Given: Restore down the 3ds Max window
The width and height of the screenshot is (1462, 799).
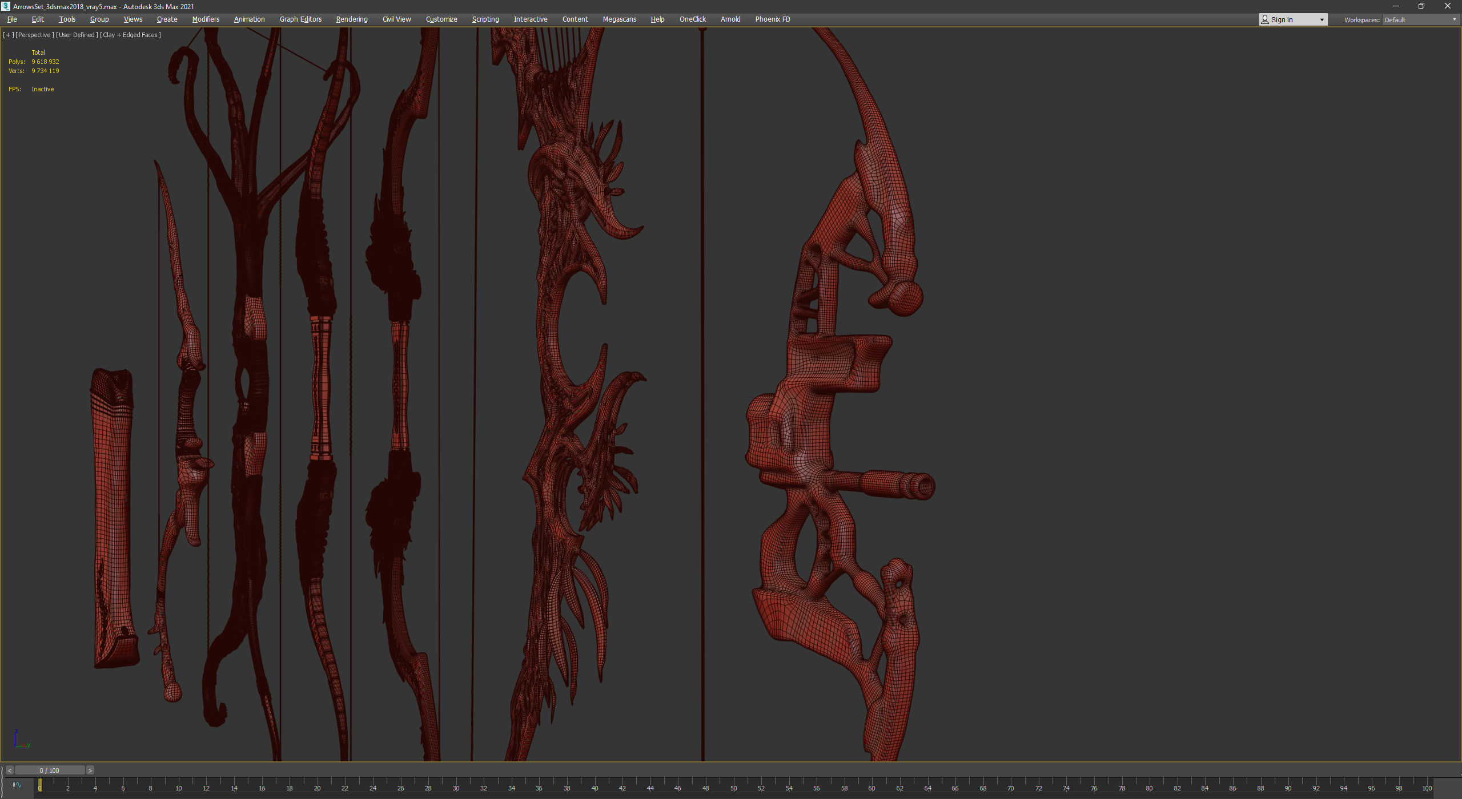Looking at the screenshot, I should point(1421,6).
